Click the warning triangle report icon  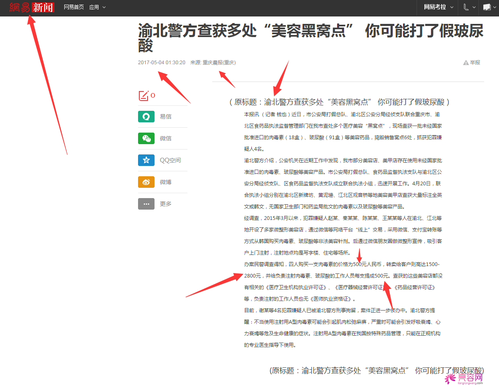click(466, 63)
